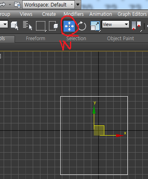Activate the Select and Move tool
This screenshot has width=148, height=179.
pos(69,26)
